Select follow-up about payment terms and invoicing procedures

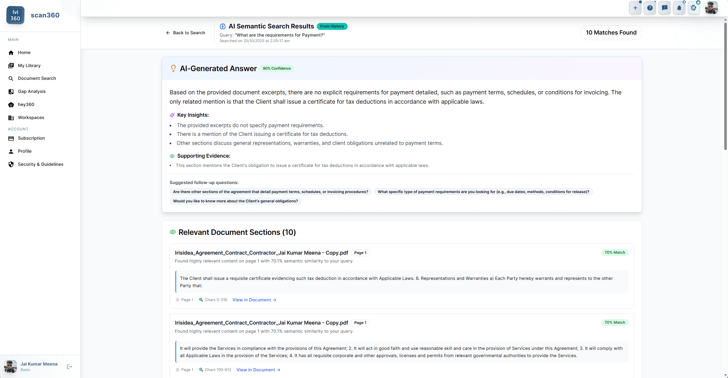click(270, 192)
